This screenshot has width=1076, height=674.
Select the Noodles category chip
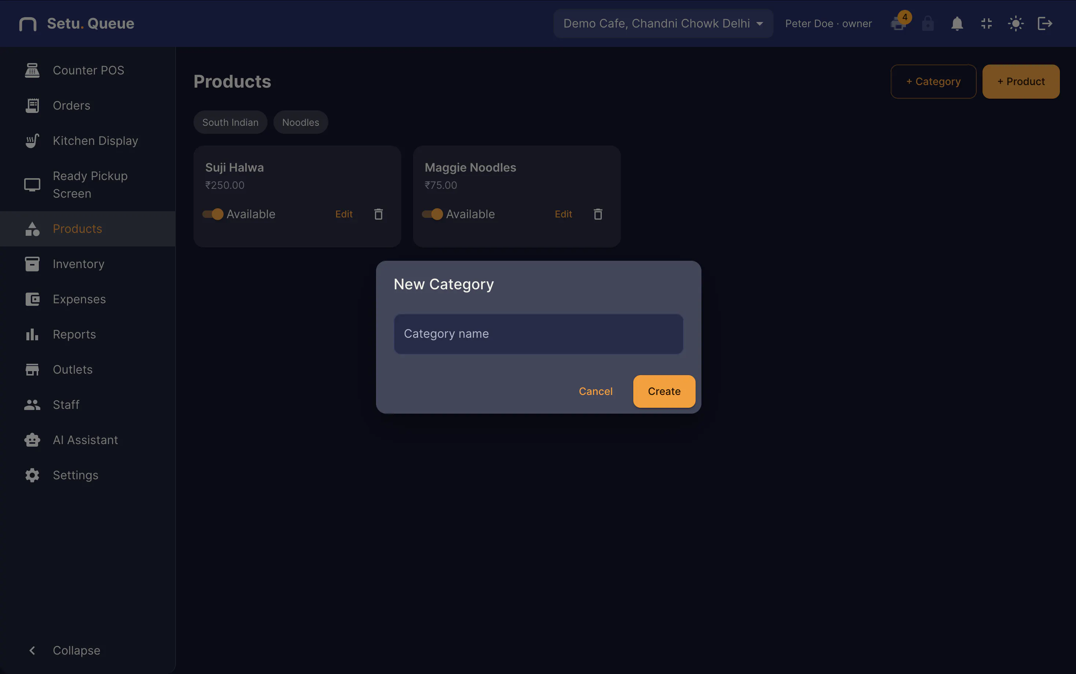[301, 122]
